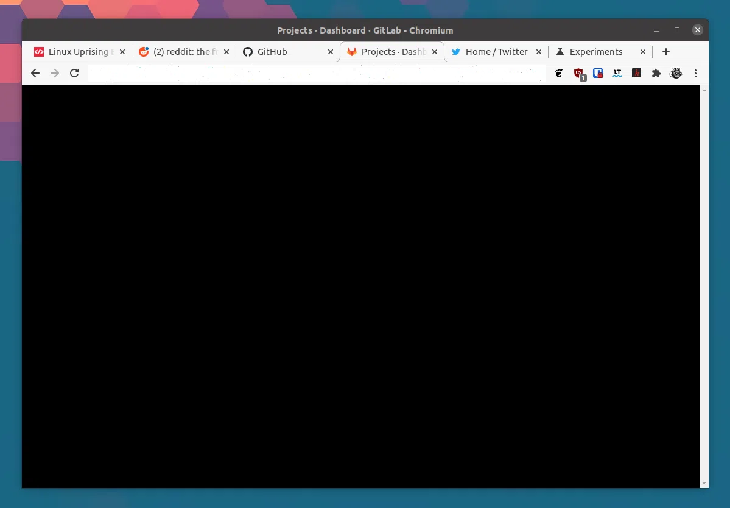This screenshot has width=730, height=508.
Task: Go back to the previous page
Action: point(35,73)
